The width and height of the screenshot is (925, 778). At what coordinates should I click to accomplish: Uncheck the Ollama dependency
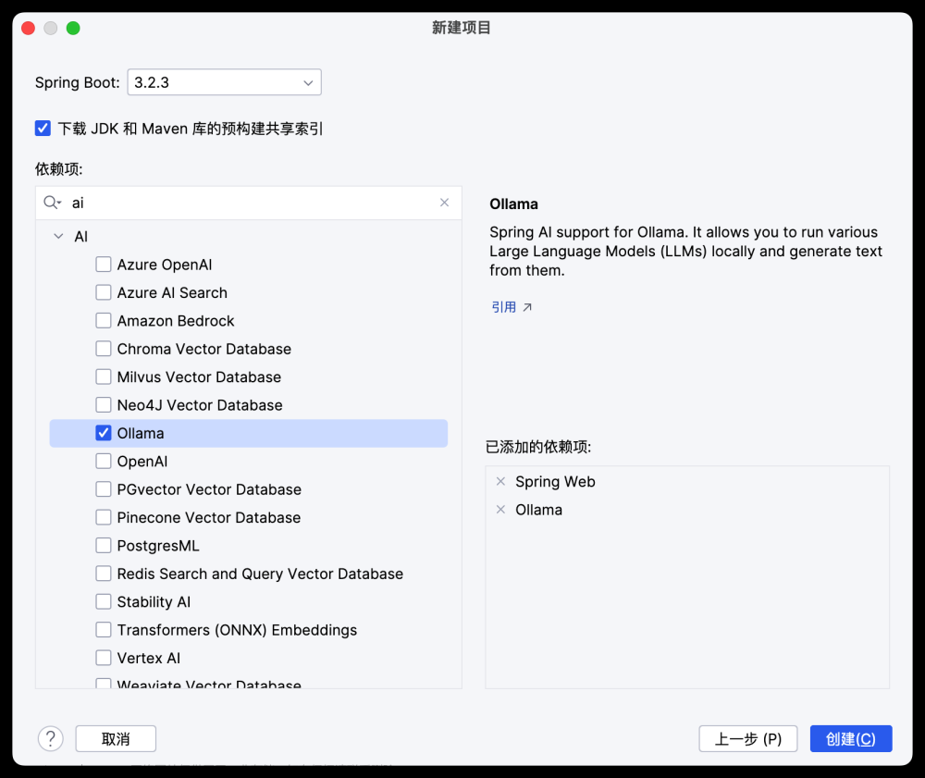[x=104, y=433]
